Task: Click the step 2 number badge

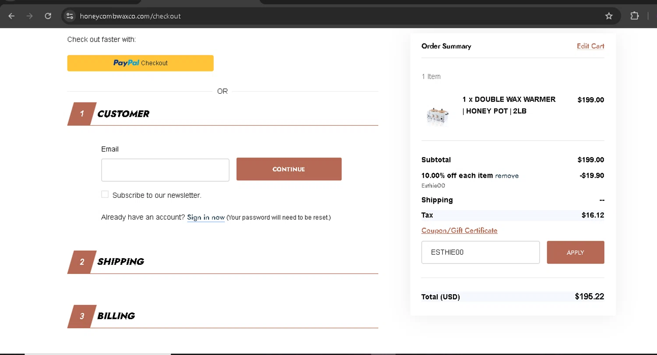Action: click(81, 262)
